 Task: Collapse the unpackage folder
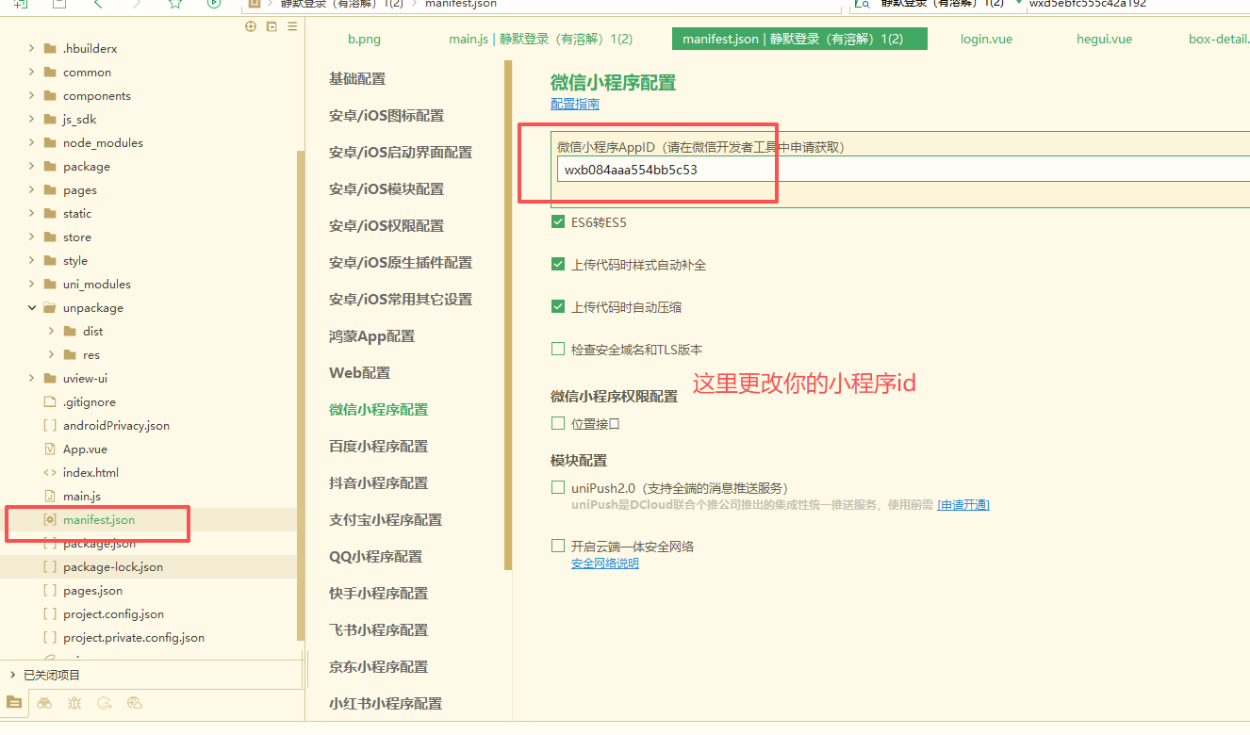[32, 308]
